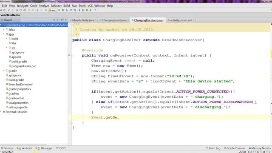Click the Project panel scroll-from-source icon
This screenshot has width=272, height=153.
54,20
